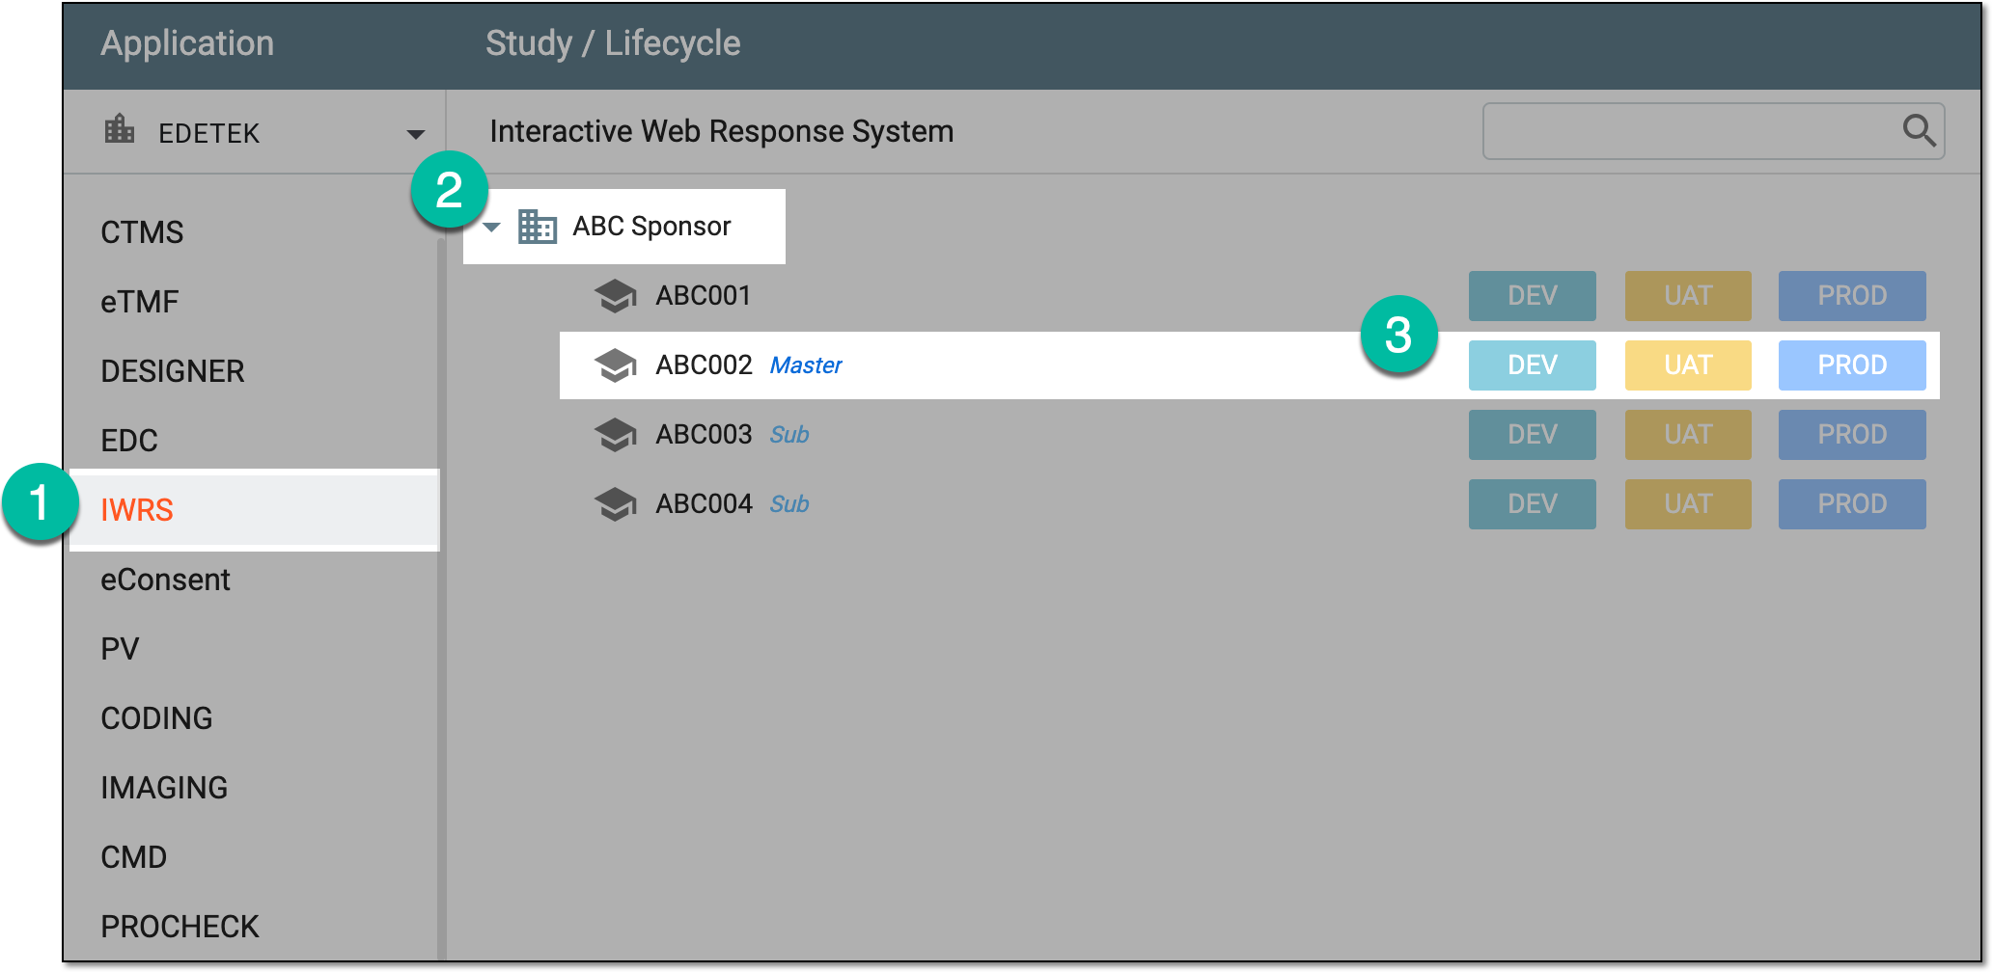This screenshot has width=1992, height=972.
Task: Open ABC004 PROD environment
Action: (1852, 504)
